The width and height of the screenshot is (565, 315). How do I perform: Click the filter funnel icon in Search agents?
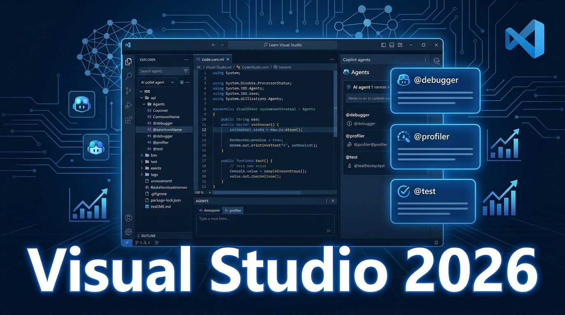pos(186,71)
